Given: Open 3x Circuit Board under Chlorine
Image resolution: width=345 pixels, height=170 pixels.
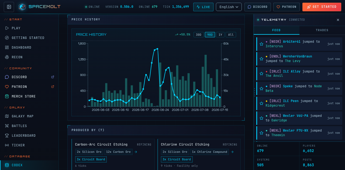Looking at the screenshot, I should 177,160.
